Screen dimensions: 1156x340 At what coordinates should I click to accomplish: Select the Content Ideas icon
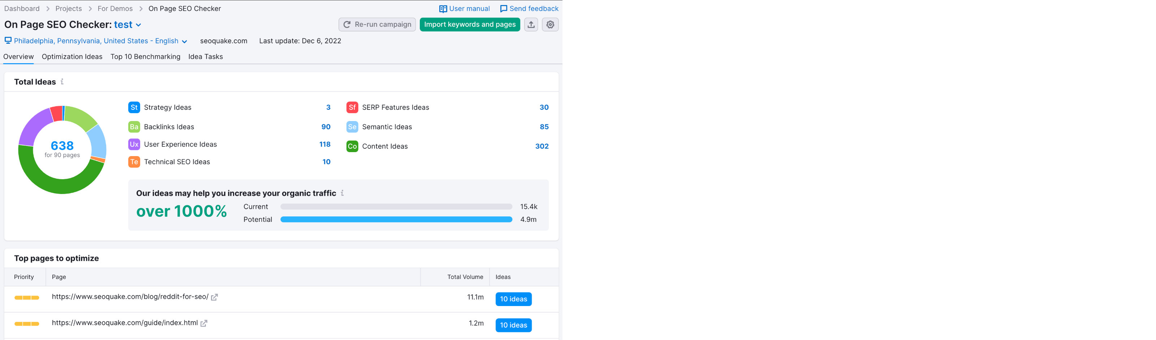(x=352, y=146)
